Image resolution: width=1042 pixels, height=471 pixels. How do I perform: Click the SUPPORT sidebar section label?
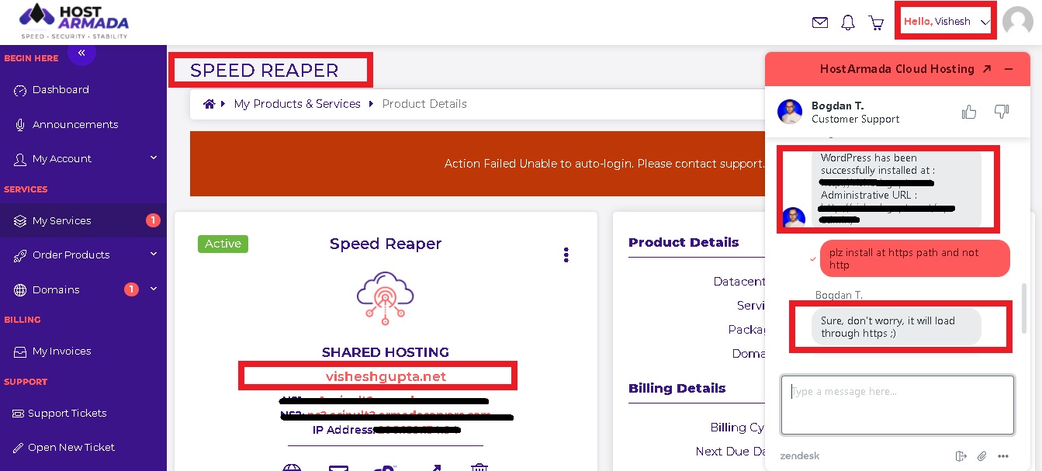click(26, 382)
